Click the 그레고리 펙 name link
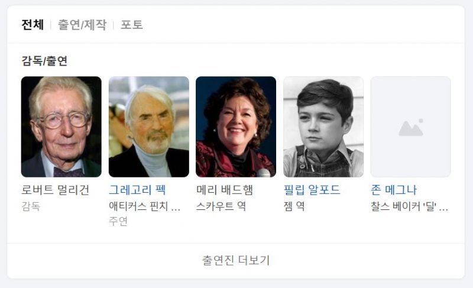473x288 pixels. (137, 190)
